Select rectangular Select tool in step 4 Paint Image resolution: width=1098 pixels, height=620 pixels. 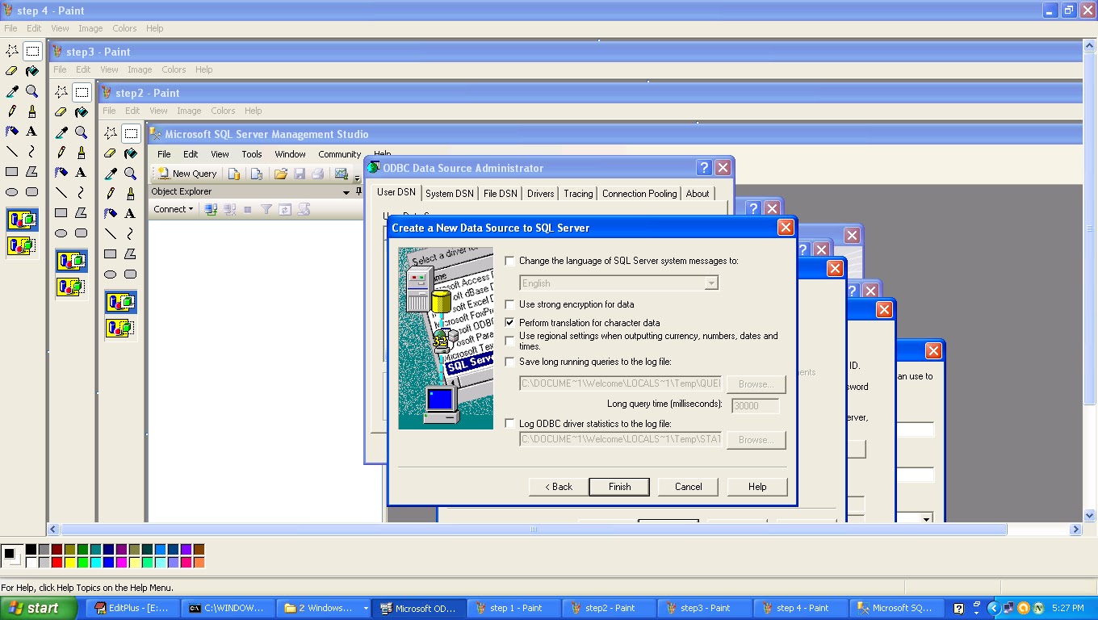click(32, 51)
